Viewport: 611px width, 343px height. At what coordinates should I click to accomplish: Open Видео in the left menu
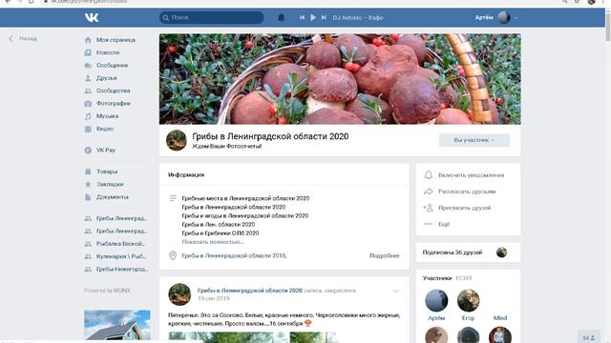tap(105, 129)
